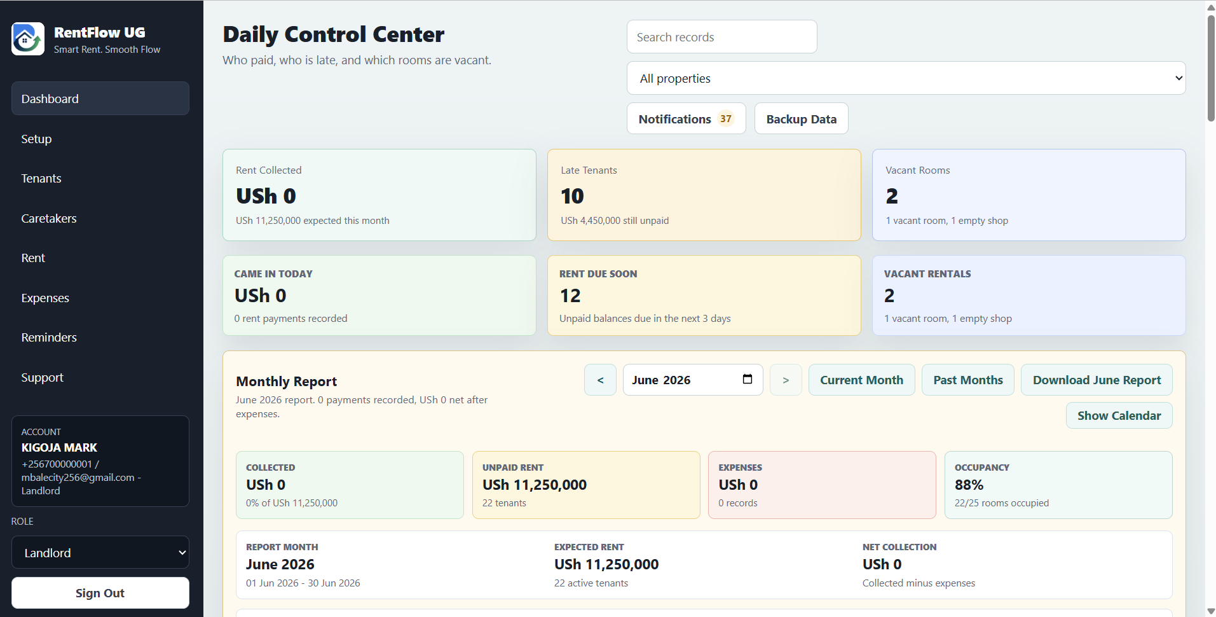Click '22/25 rooms occupied' text
Viewport: 1216px width, 617px height.
(1002, 503)
